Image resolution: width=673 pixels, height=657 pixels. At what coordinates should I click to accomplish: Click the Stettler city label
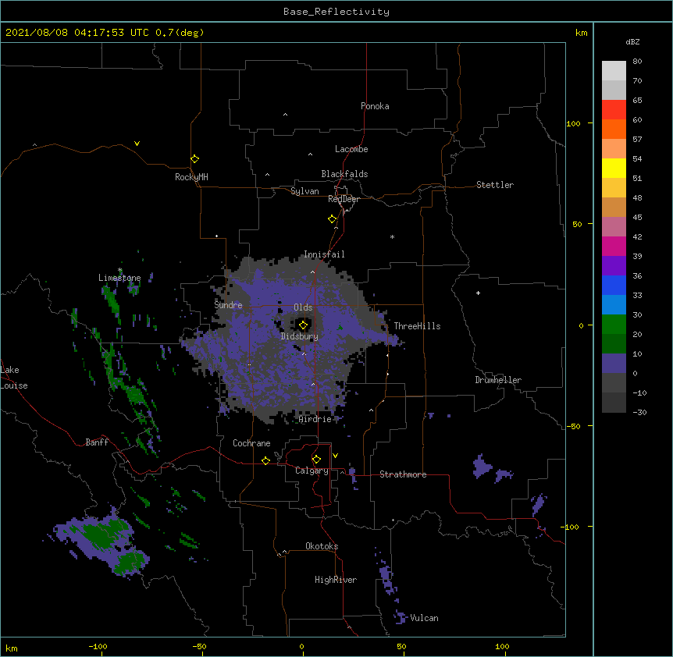point(495,185)
